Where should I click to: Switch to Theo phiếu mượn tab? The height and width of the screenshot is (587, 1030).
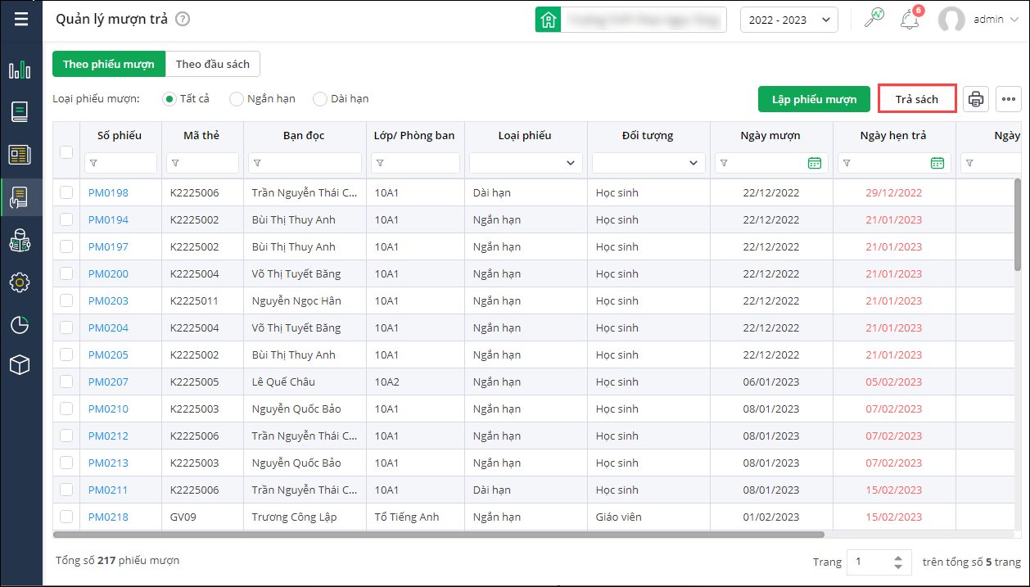tap(109, 64)
